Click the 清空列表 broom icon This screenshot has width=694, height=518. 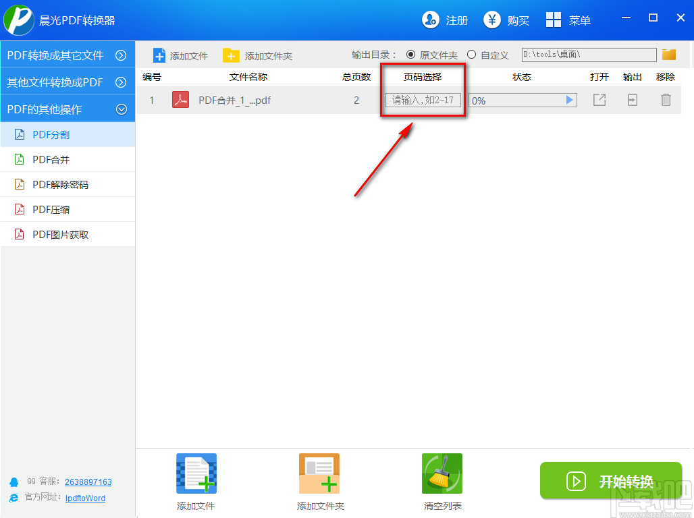point(442,473)
